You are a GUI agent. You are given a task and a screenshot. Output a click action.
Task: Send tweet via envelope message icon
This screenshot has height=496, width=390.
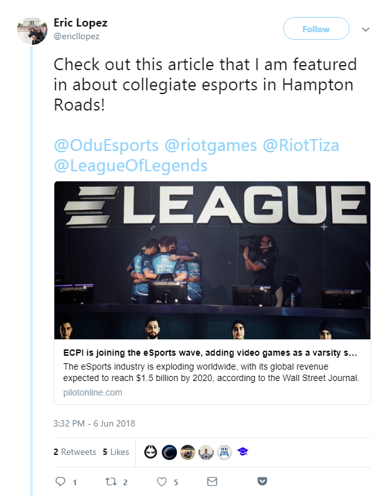point(212,481)
